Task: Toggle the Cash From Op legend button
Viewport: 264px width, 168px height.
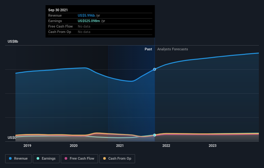Action: click(117, 159)
